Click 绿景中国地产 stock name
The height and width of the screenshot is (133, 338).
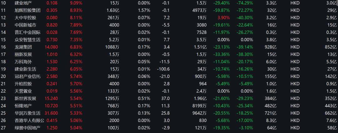click(x=27, y=128)
